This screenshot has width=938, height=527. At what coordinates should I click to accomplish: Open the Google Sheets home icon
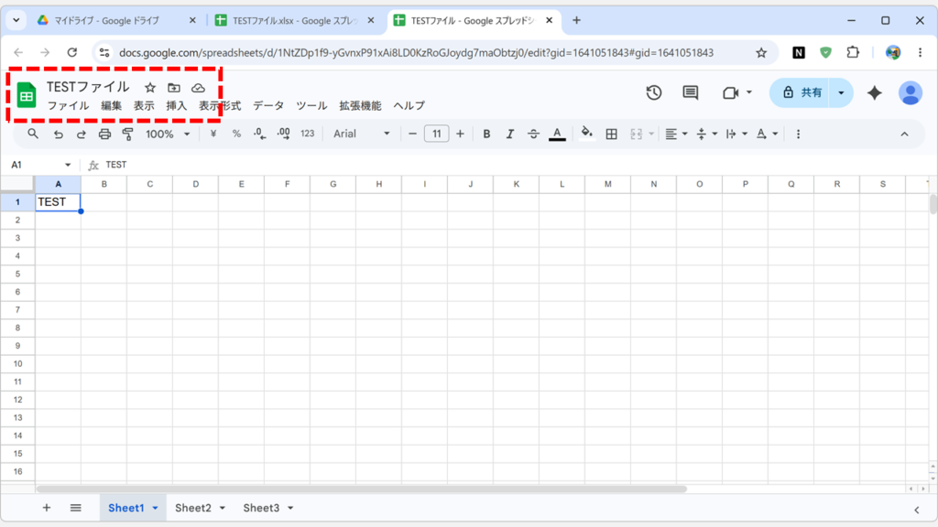[27, 95]
